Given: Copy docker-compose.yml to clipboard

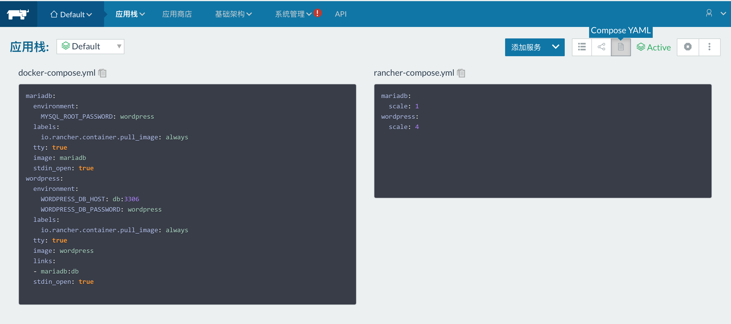Looking at the screenshot, I should click(102, 73).
